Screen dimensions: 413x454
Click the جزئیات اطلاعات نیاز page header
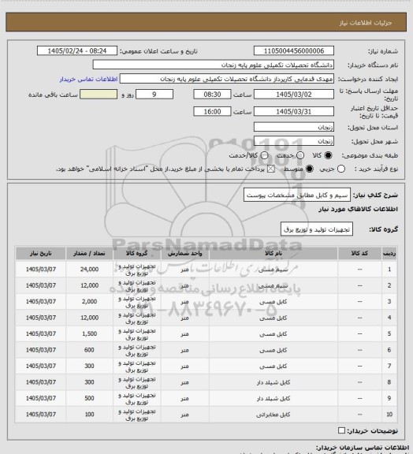pos(366,23)
